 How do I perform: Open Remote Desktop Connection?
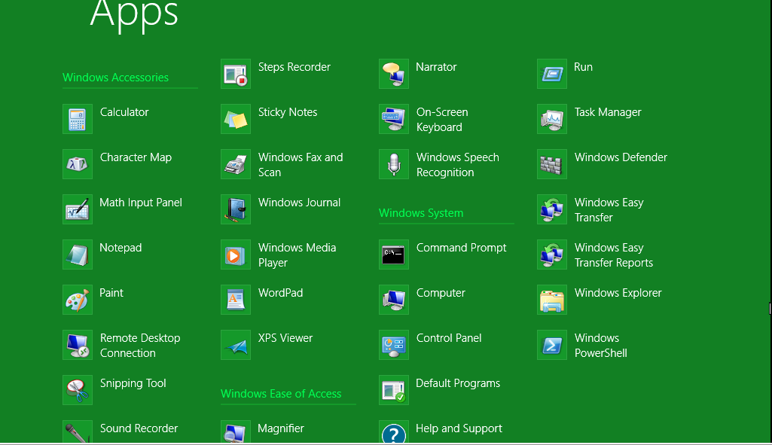(x=140, y=345)
